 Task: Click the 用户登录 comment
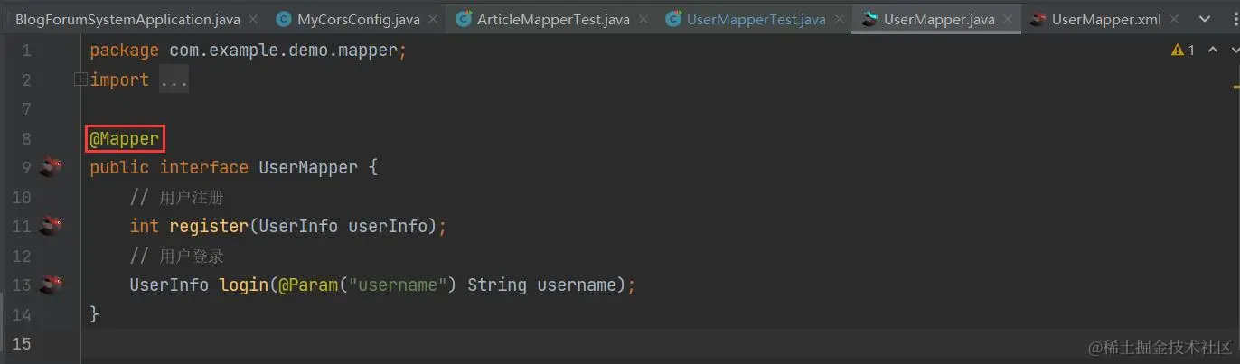tap(192, 257)
